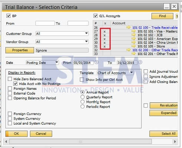Viewport: 182px width, 148px height.
Task: Click the Select All button
Action: click(x=164, y=134)
